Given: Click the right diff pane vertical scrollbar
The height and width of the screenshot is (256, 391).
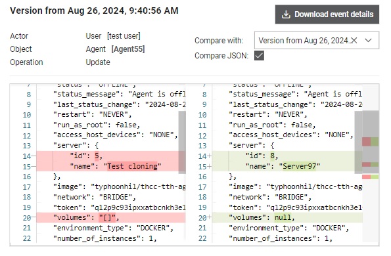Looking at the screenshot, I should point(358,142).
